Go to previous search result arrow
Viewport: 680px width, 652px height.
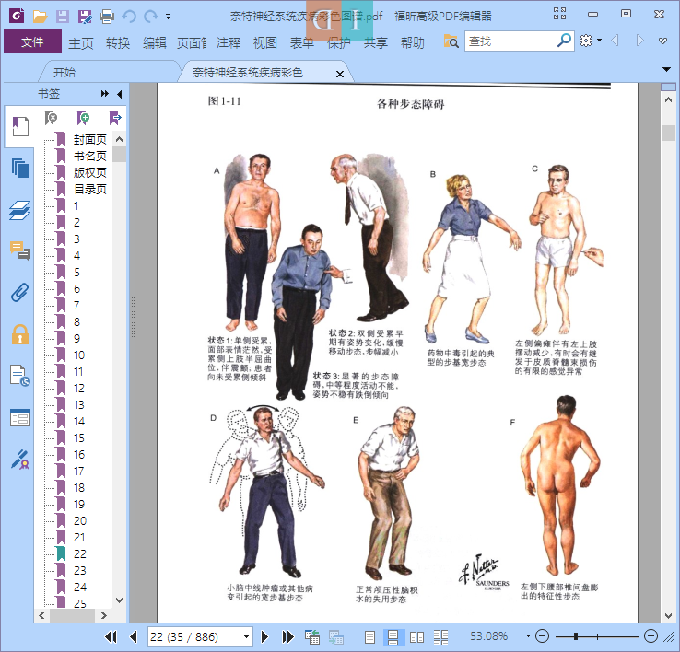pyautogui.click(x=615, y=41)
